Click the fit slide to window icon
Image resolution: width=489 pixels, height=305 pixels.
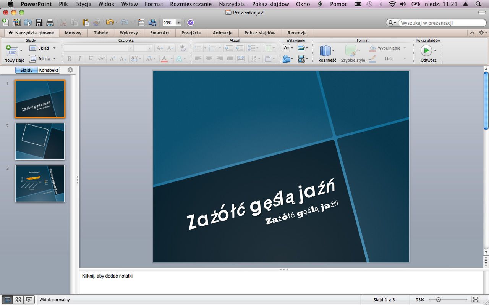(476, 300)
